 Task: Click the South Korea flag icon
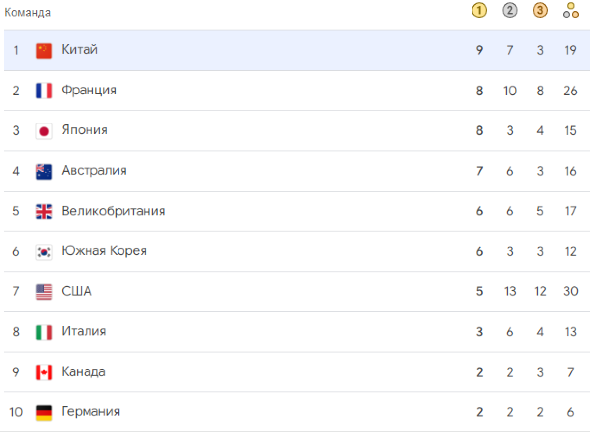click(44, 251)
